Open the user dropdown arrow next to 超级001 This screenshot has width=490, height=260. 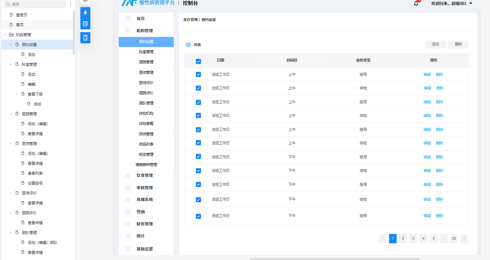click(471, 3)
